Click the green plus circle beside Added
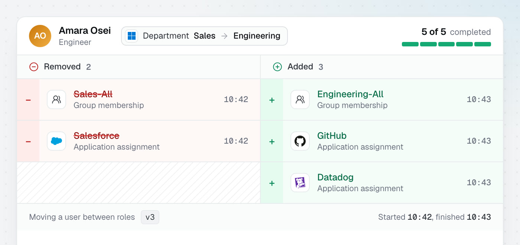This screenshot has height=245, width=520. (x=277, y=67)
